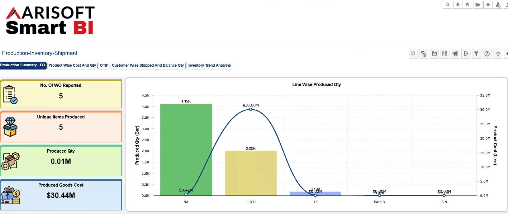Click the undo-with-globe reset icon

tap(424, 54)
